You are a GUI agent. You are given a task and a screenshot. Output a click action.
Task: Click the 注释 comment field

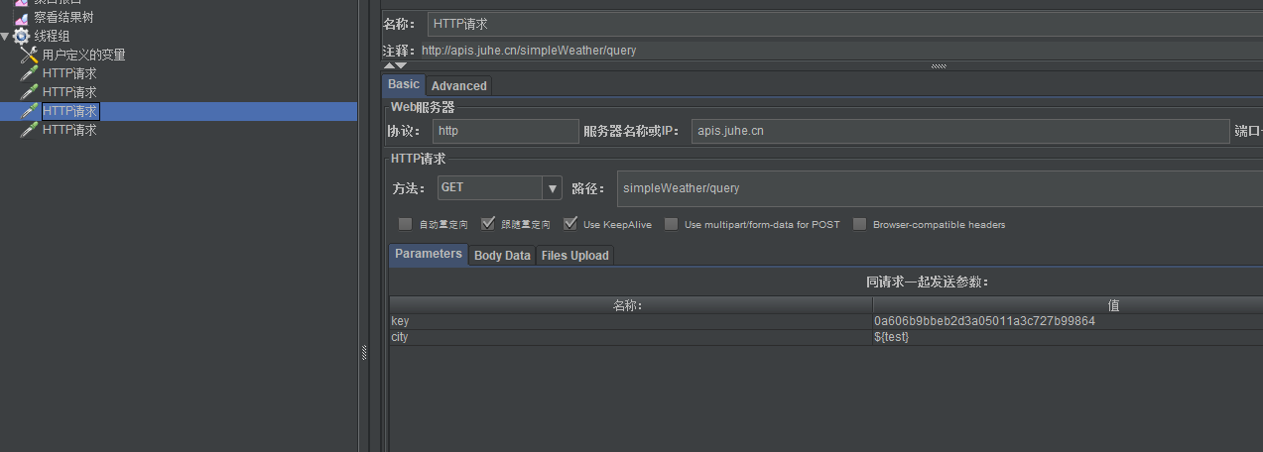[841, 50]
